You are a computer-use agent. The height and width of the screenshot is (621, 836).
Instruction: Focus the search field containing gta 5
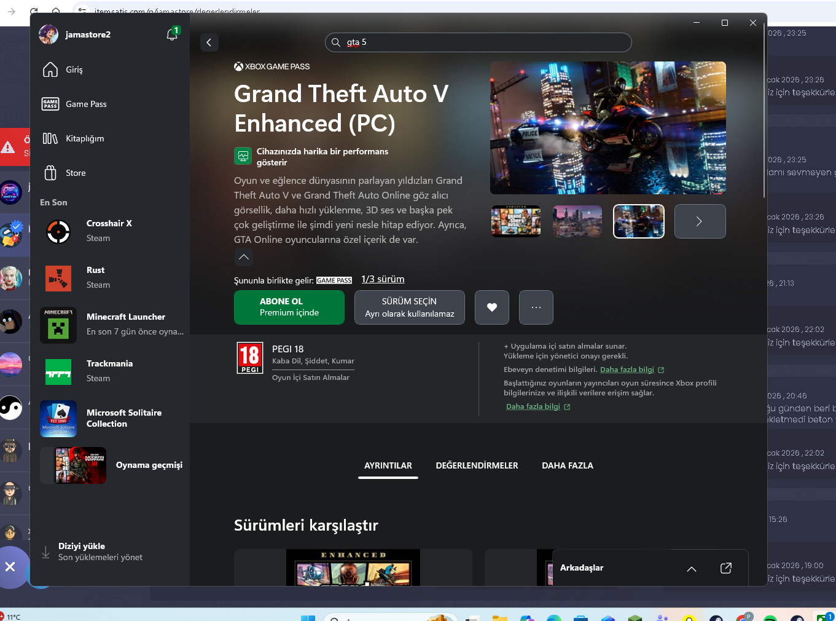click(x=478, y=42)
